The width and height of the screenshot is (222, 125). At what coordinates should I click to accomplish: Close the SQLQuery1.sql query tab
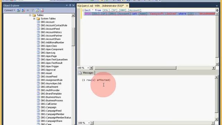(127, 6)
